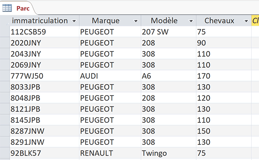Click the RENAULT marque cell
This screenshot has width=259, height=160.
tap(110, 153)
